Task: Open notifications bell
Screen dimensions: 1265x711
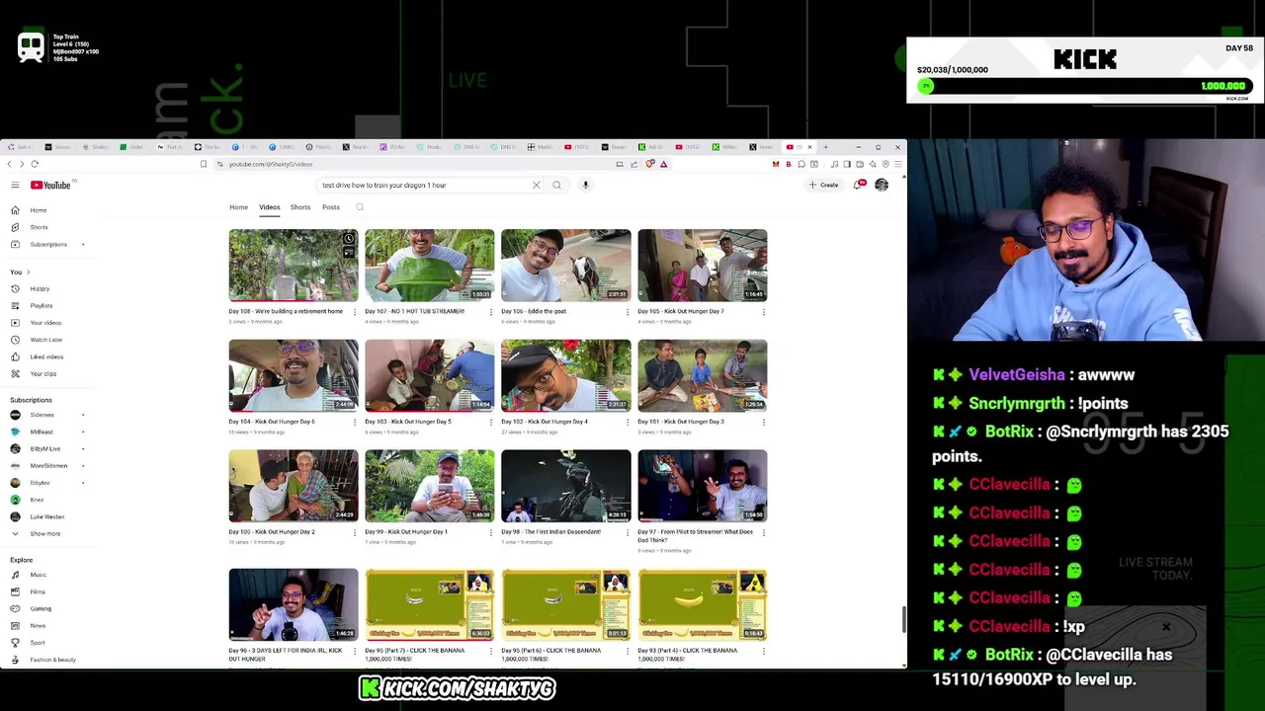Action: click(x=859, y=185)
